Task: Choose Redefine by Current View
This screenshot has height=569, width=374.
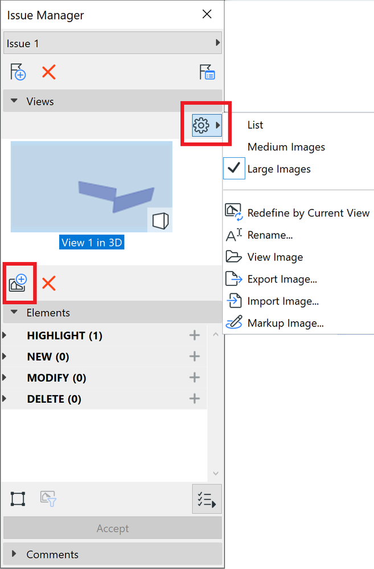Action: coord(308,213)
